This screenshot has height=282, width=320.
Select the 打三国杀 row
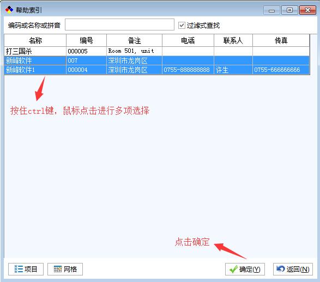coord(157,51)
